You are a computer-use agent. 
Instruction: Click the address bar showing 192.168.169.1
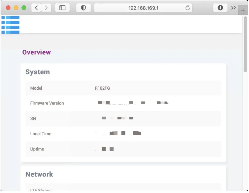143,8
